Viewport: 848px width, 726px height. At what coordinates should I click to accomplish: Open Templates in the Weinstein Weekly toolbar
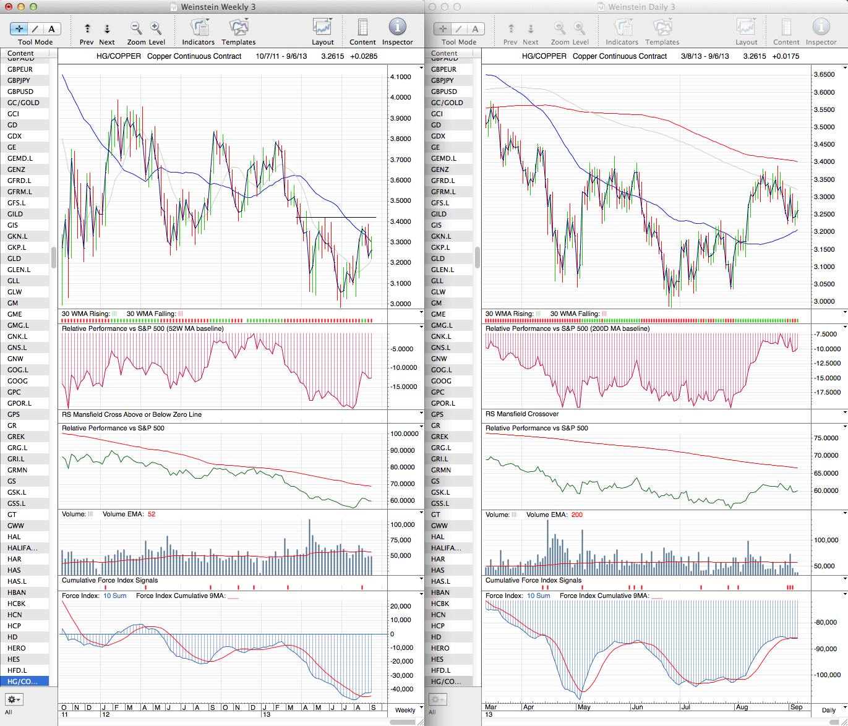[x=239, y=28]
